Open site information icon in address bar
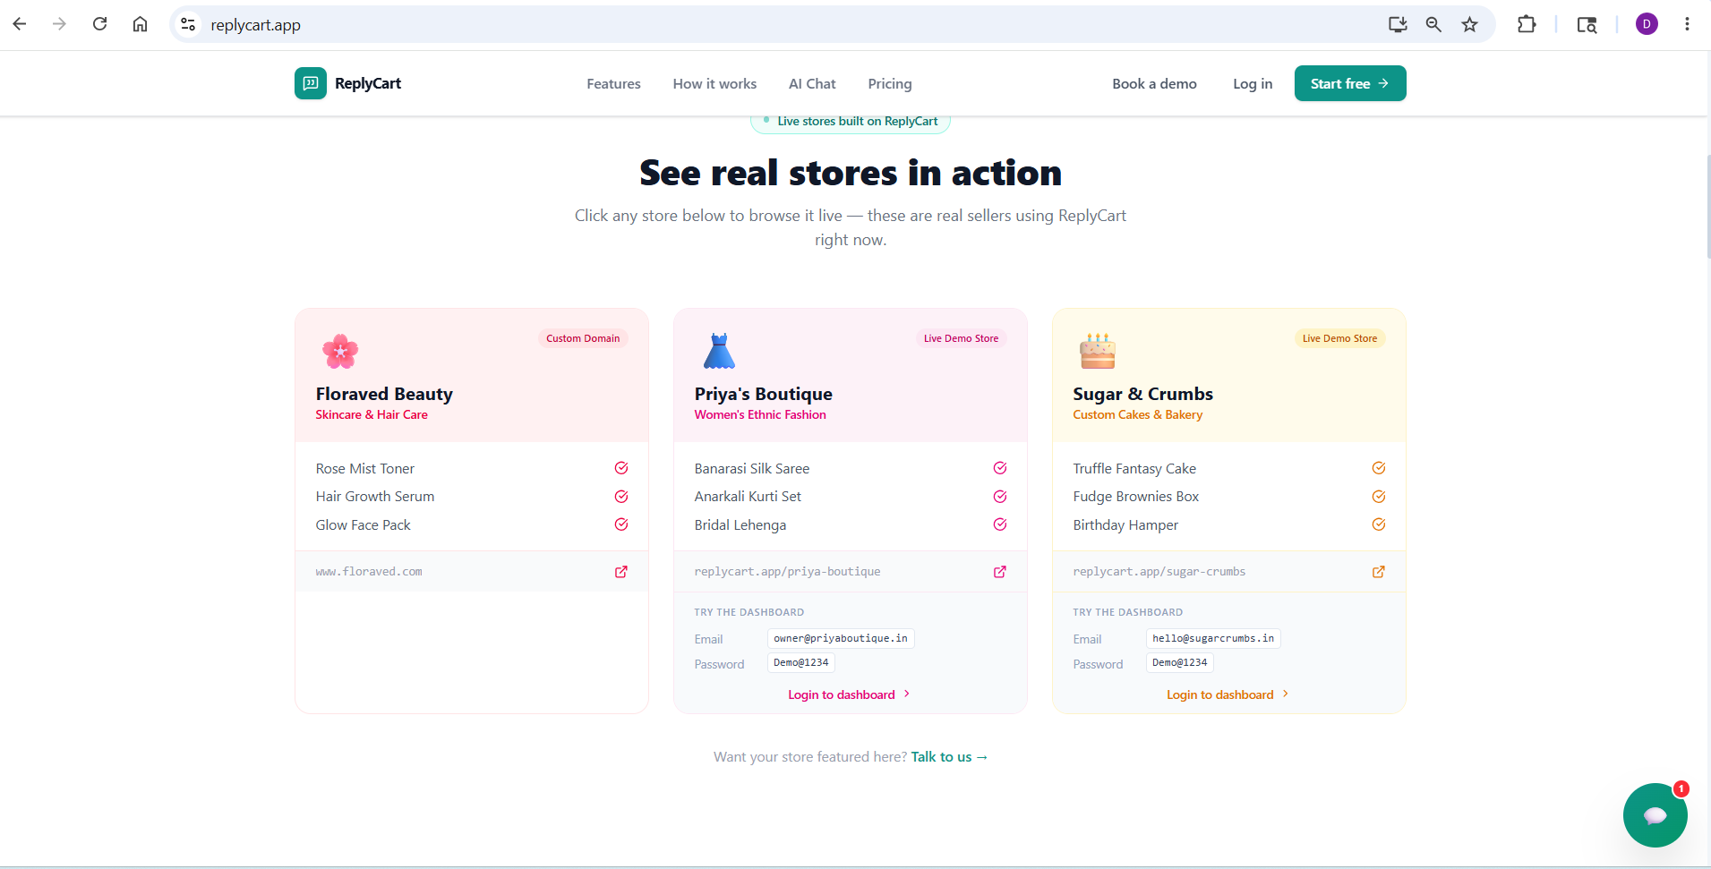The image size is (1711, 869). tap(188, 24)
